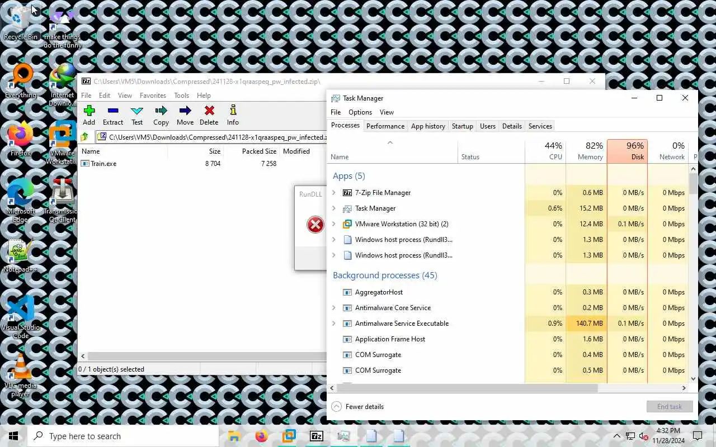
Task: Sort processes by CPU column
Action: point(545,151)
